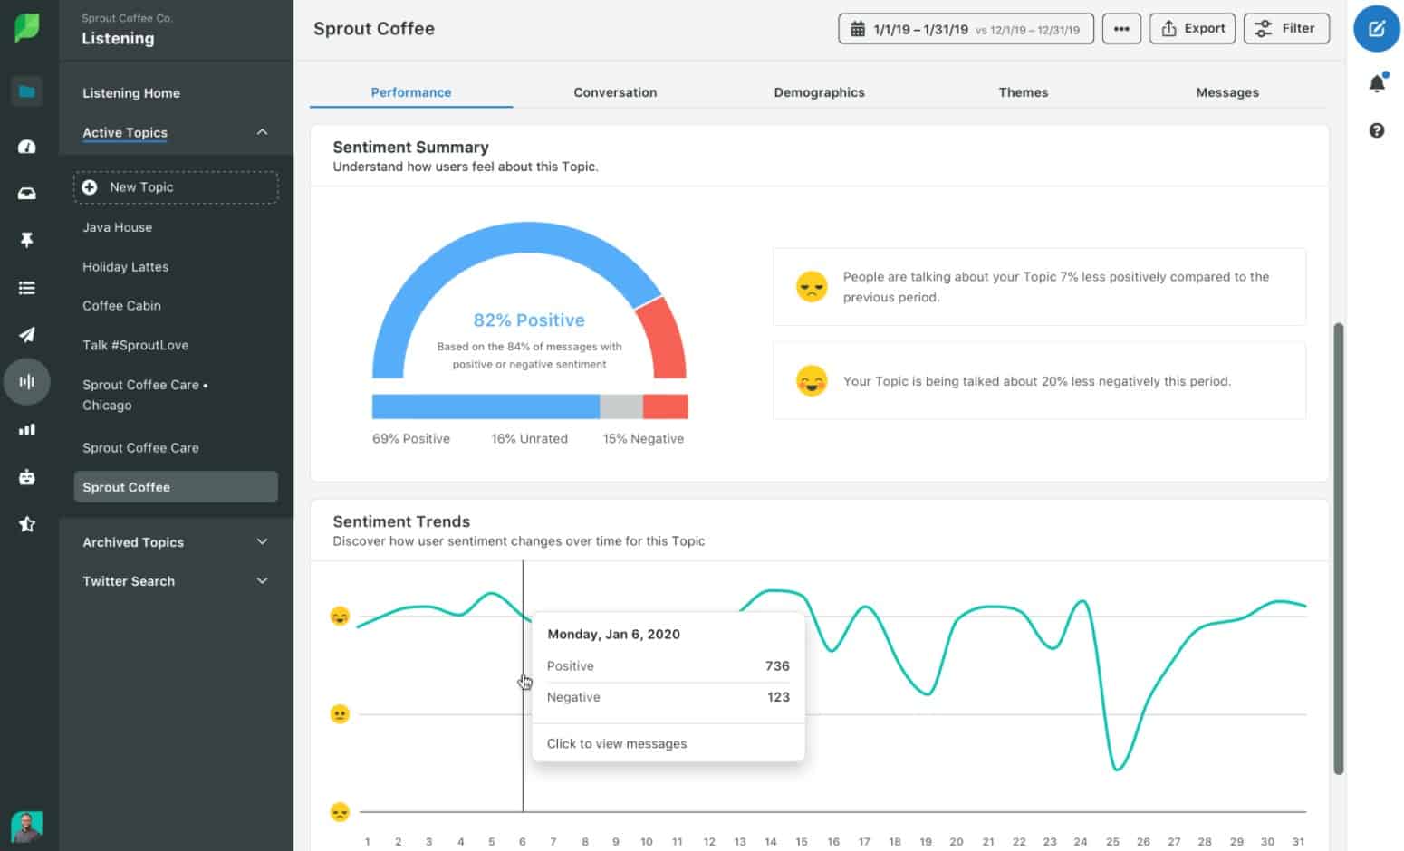This screenshot has height=851, width=1404.
Task: Open the notifications bell icon
Action: point(1377,82)
